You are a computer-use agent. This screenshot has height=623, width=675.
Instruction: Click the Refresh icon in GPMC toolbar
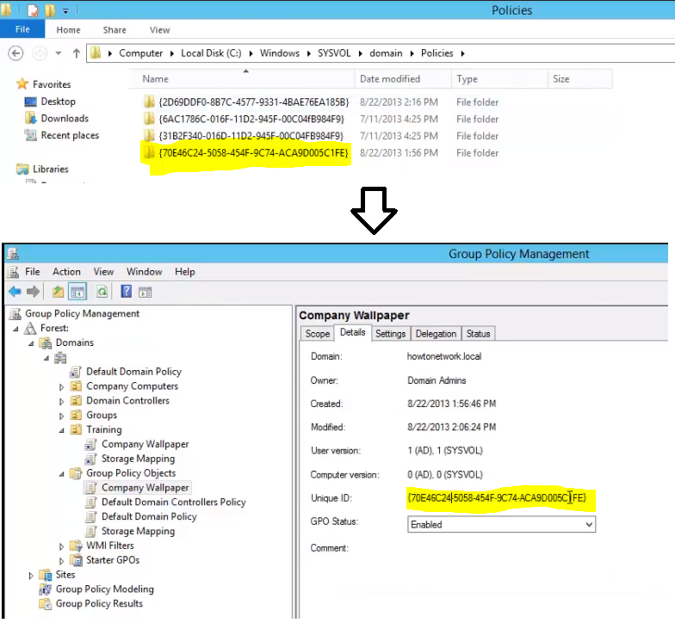pos(102,292)
